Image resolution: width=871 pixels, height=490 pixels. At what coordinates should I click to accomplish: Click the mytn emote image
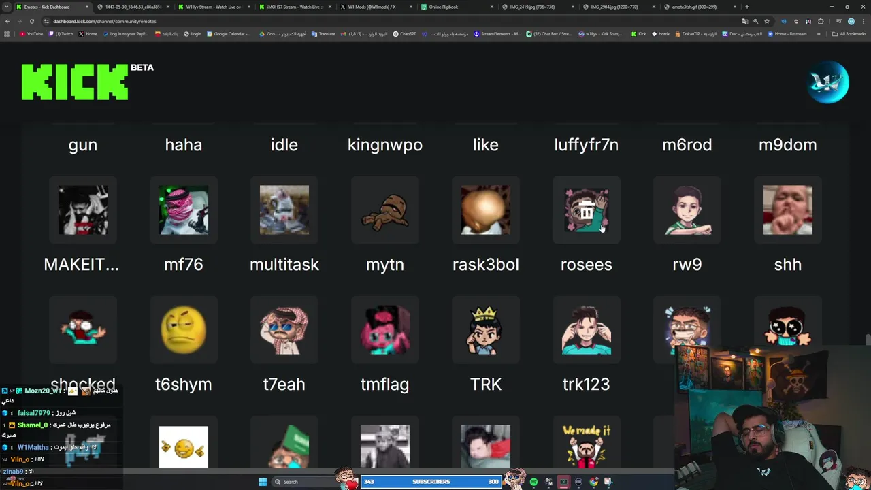coord(385,210)
